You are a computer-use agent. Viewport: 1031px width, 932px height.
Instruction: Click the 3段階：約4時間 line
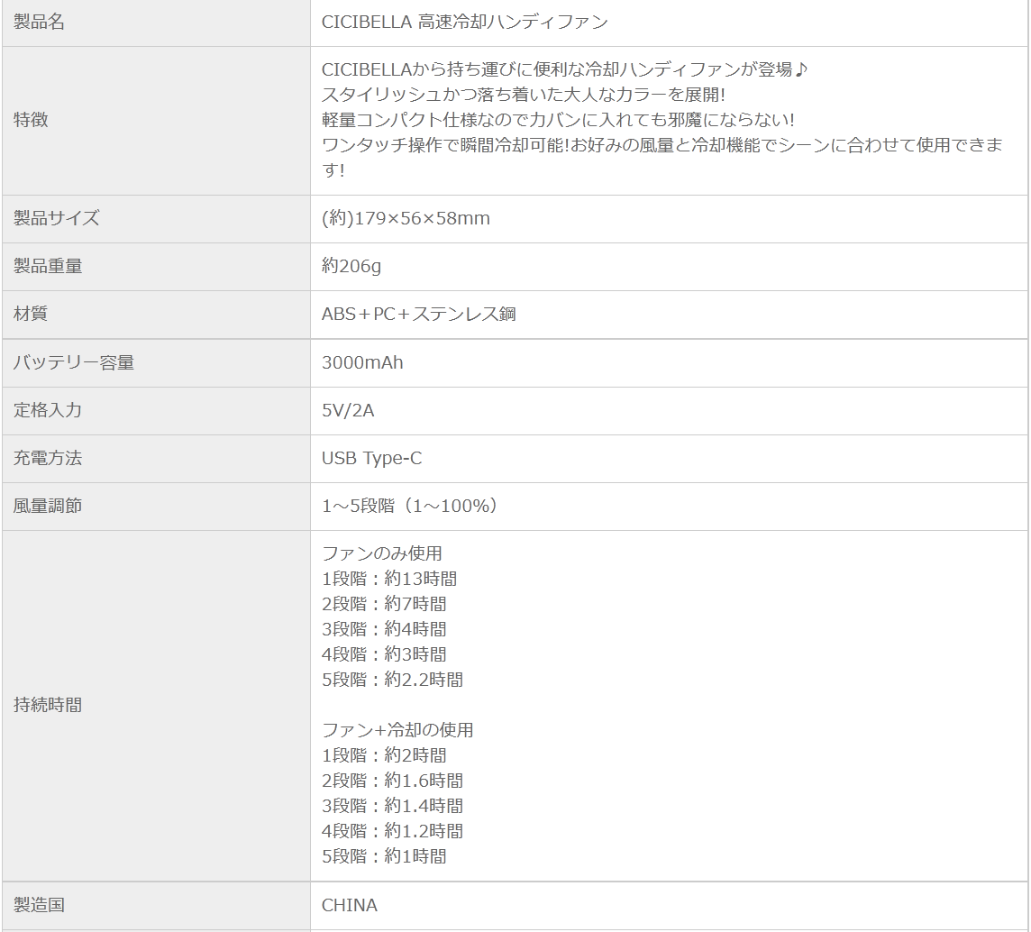[x=384, y=629]
